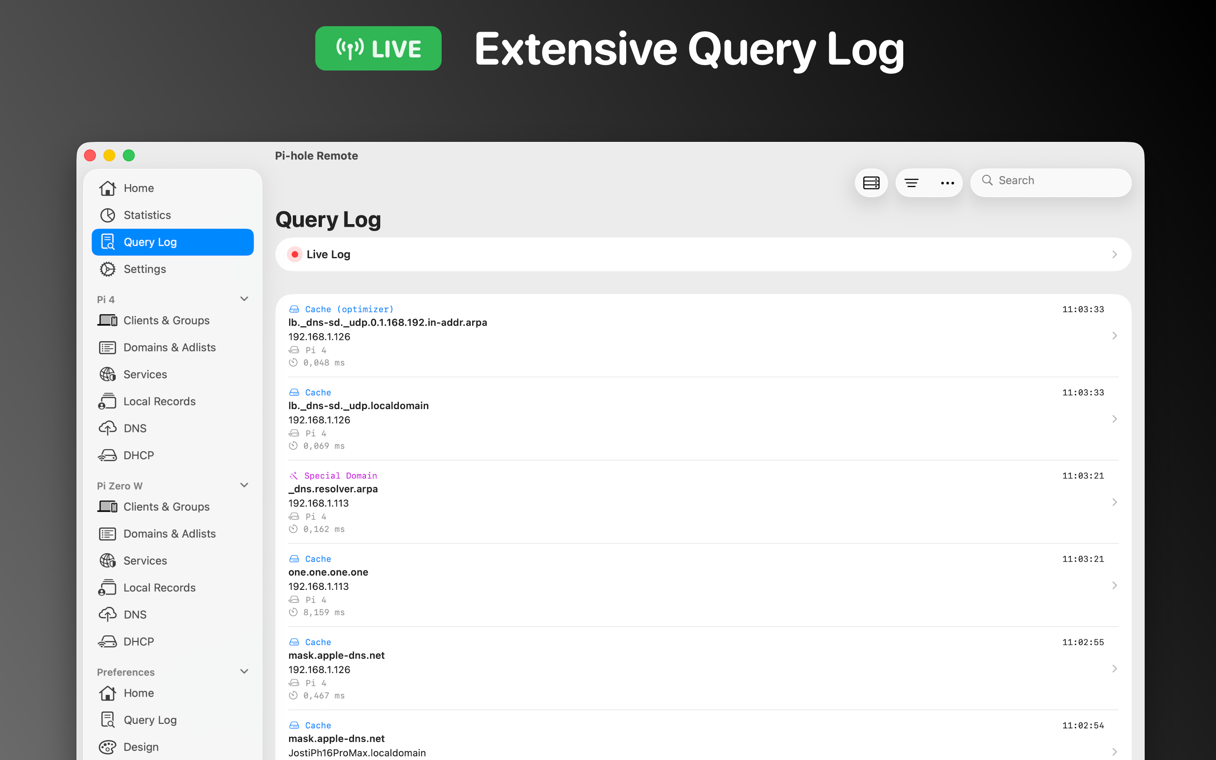Click the Domains & Adlists icon under Pi 4
The image size is (1216, 760).
point(108,347)
